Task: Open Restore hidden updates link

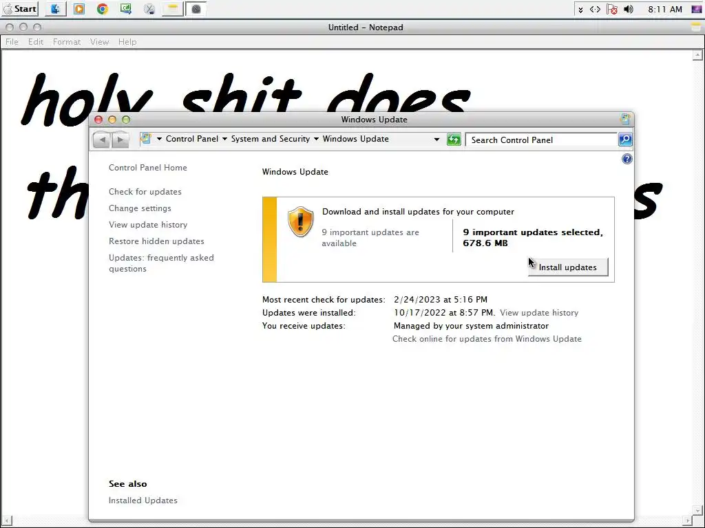Action: pyautogui.click(x=156, y=241)
